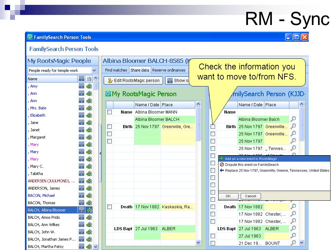Click the RootsMagic LDS Bapt 27 Jul 1963 cell
Viewport: 333px width, 250px height.
pyautogui.click(x=147, y=229)
